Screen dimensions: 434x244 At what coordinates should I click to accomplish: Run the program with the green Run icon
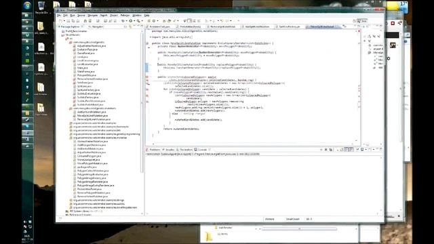coord(130,21)
